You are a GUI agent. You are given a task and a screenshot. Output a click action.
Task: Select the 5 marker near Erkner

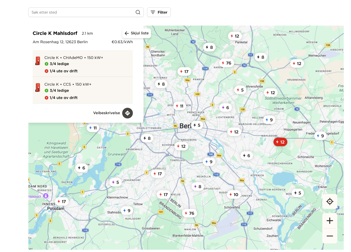point(298,193)
